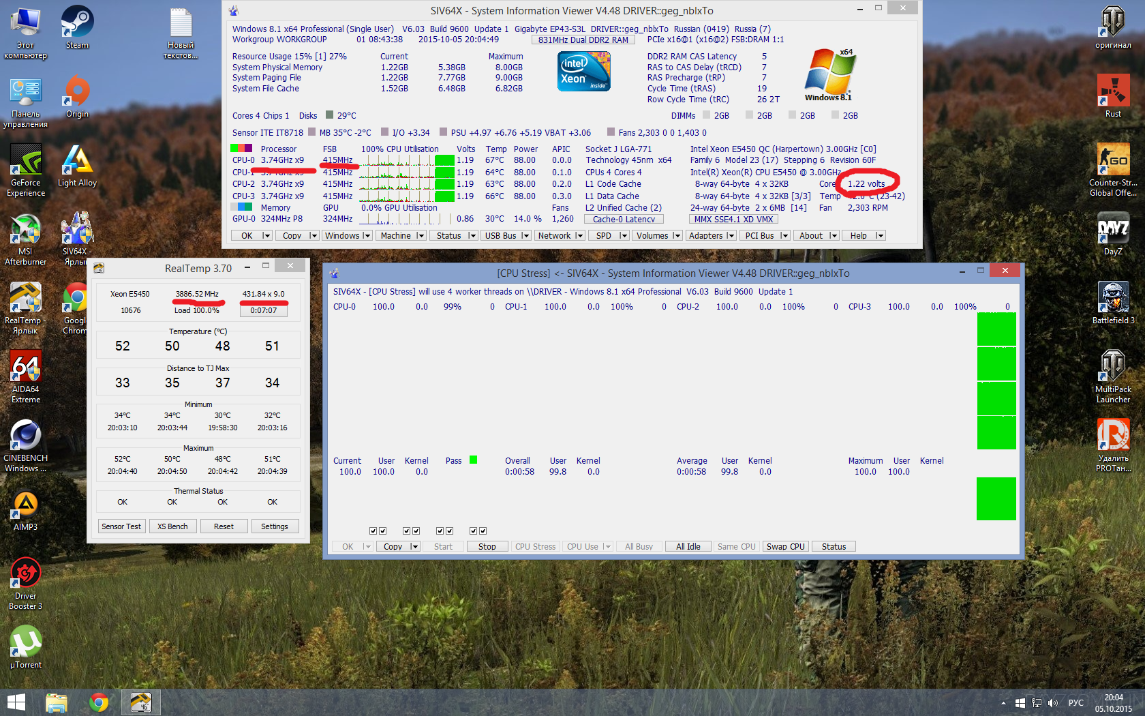Click Status in the CPU Stress window
This screenshot has width=1145, height=716.
click(x=834, y=547)
